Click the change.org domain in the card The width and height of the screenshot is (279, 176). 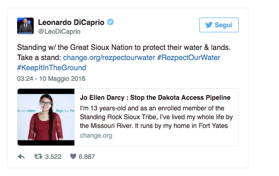coord(96,136)
